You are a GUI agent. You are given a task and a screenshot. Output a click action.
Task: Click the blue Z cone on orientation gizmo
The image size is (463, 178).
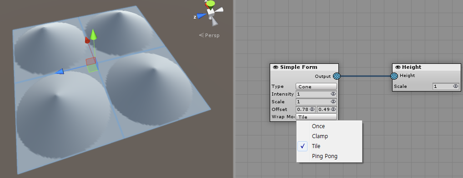point(201,16)
